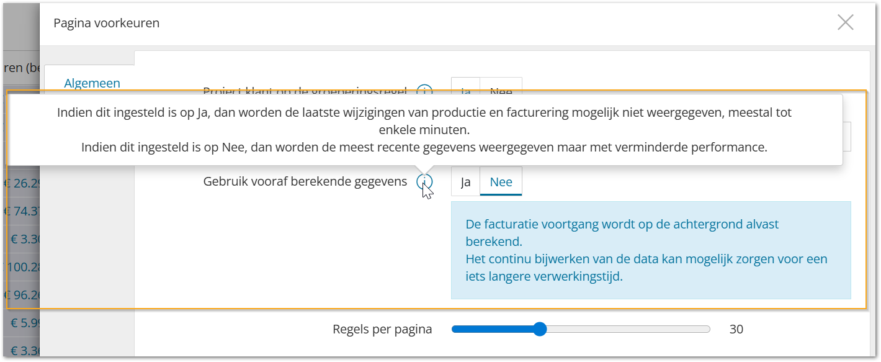Select Nee for Gebruik vooraf berekende gegevens
881x362 pixels.
coord(501,181)
